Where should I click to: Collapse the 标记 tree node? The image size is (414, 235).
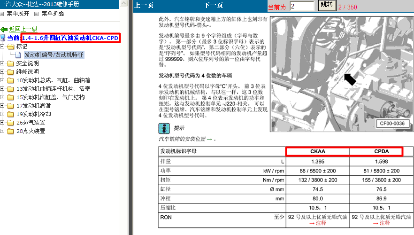(2, 46)
